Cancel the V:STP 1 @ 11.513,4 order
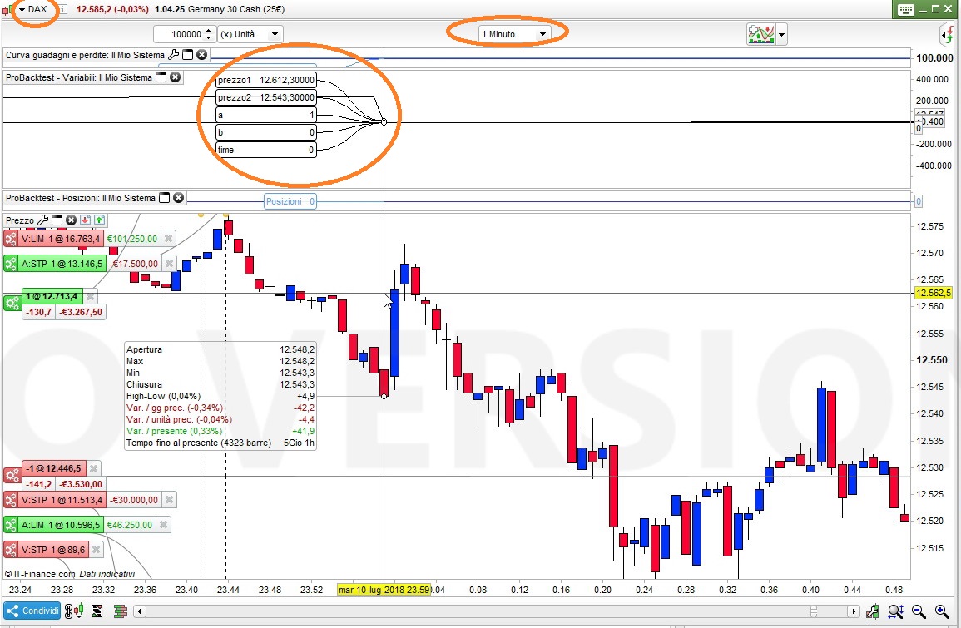 (x=169, y=500)
